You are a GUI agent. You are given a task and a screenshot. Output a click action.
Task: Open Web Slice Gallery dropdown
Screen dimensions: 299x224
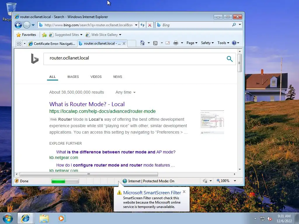[x=103, y=35]
